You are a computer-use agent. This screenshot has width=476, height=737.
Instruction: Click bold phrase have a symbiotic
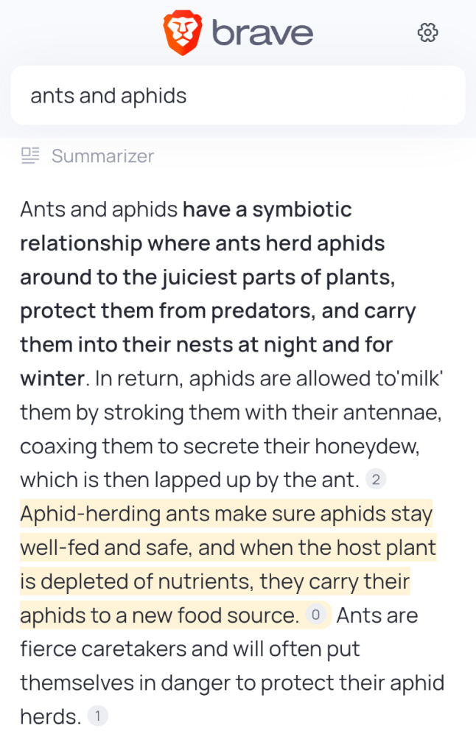coord(267,209)
